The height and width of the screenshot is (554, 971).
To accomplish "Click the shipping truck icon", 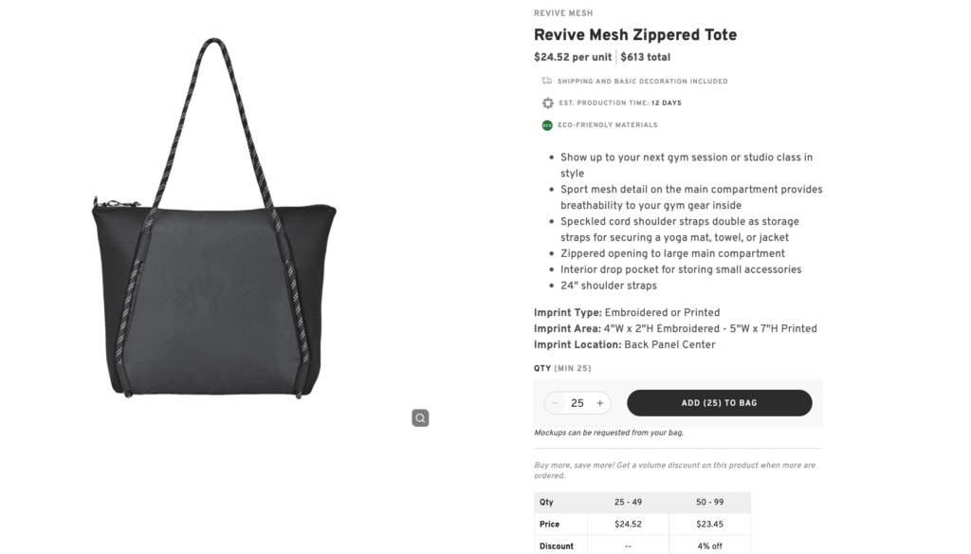I will [x=546, y=81].
